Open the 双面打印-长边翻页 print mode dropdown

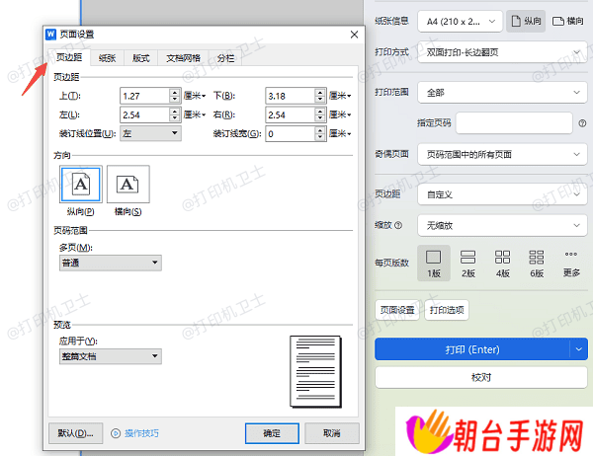pos(502,52)
